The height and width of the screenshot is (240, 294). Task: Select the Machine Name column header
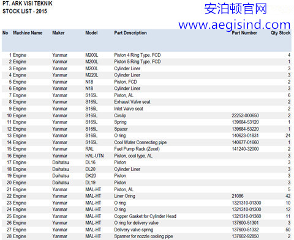(28, 33)
